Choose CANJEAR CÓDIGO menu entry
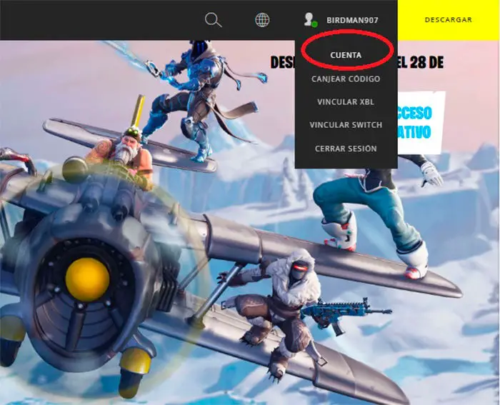Image resolution: width=500 pixels, height=405 pixels. [x=346, y=79]
